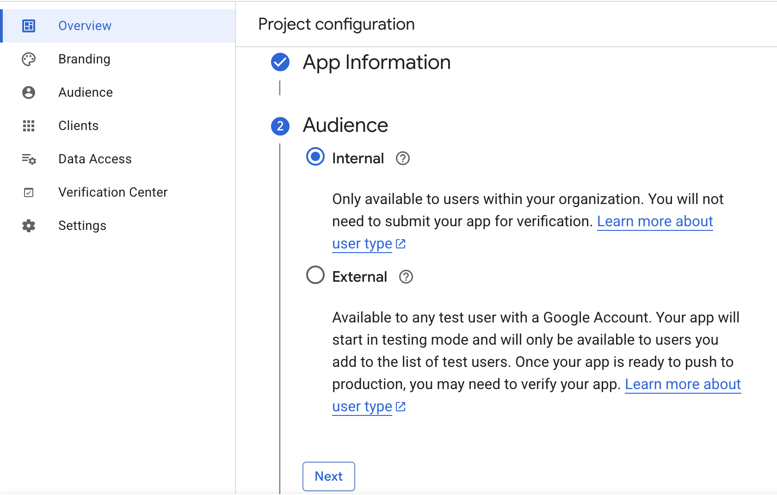Image resolution: width=777 pixels, height=495 pixels.
Task: Open Verification Center from the sidebar
Action: pos(113,192)
